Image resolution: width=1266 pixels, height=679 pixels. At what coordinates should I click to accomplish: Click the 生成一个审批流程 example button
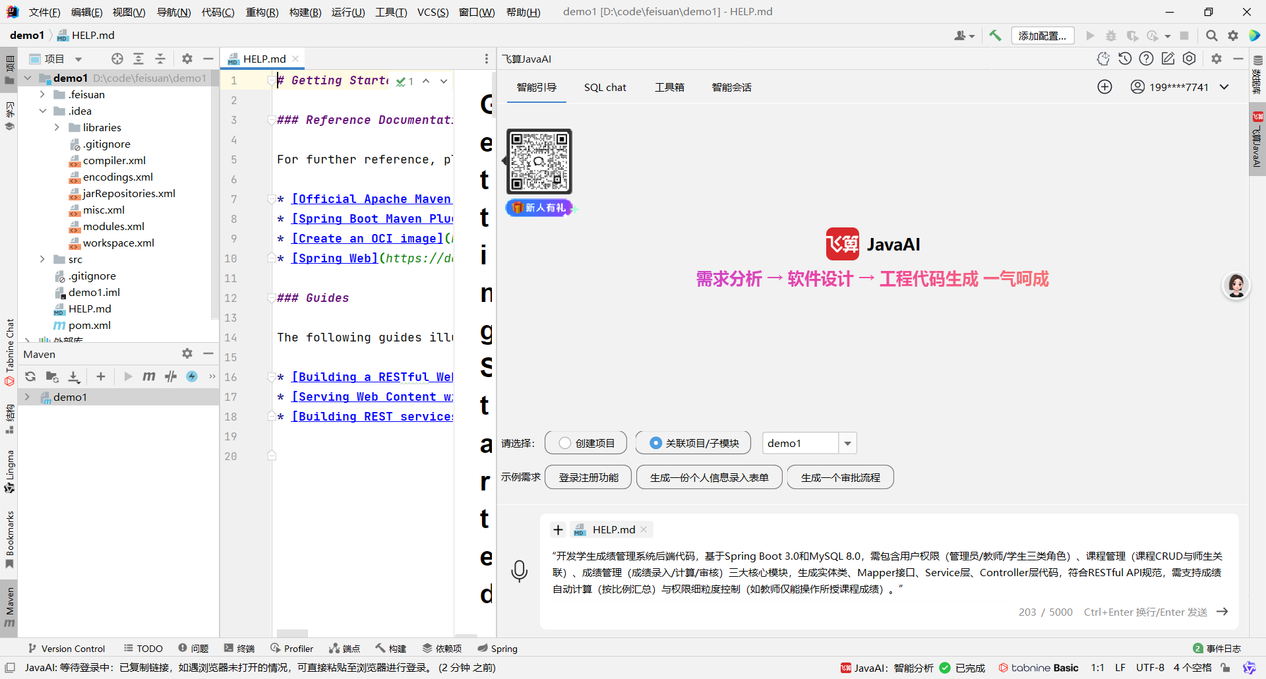[839, 477]
